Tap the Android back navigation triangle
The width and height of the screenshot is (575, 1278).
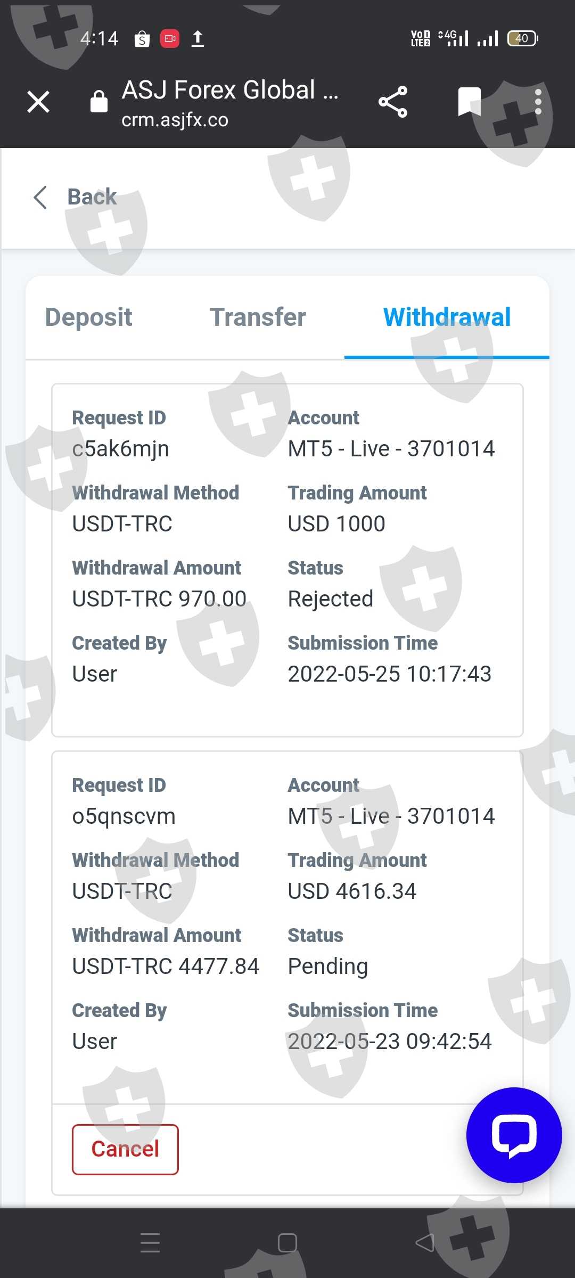click(x=424, y=1243)
